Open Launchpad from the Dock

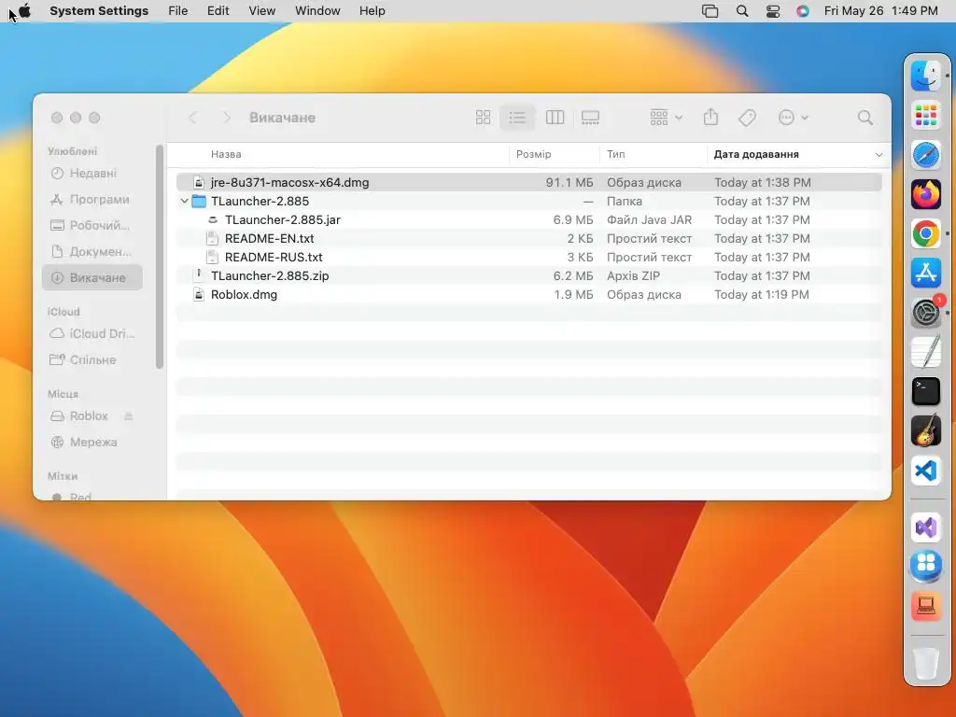pyautogui.click(x=926, y=115)
